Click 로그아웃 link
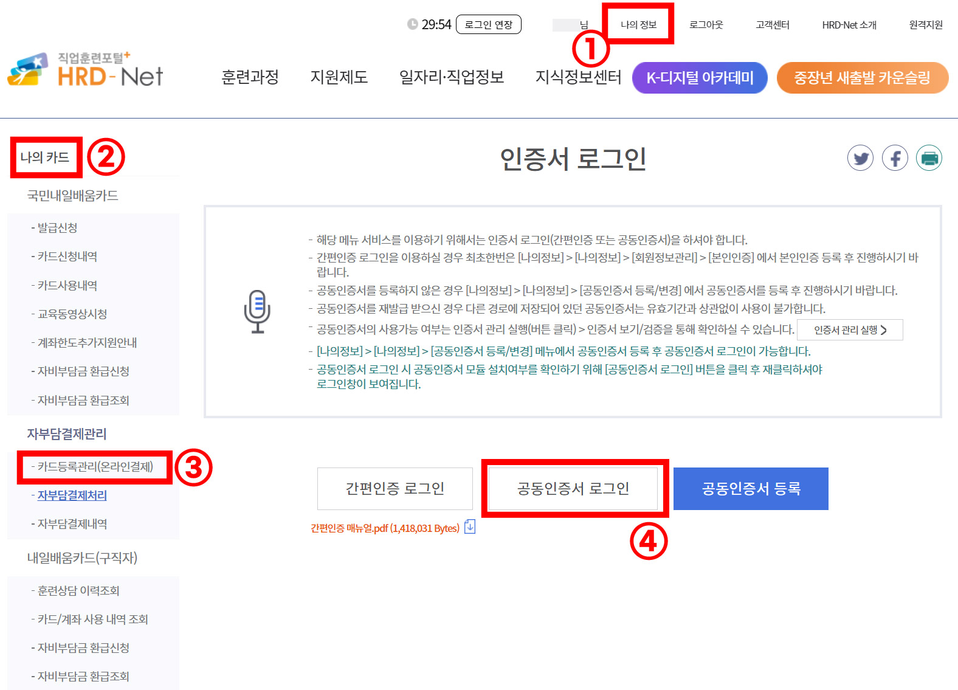 click(x=706, y=24)
